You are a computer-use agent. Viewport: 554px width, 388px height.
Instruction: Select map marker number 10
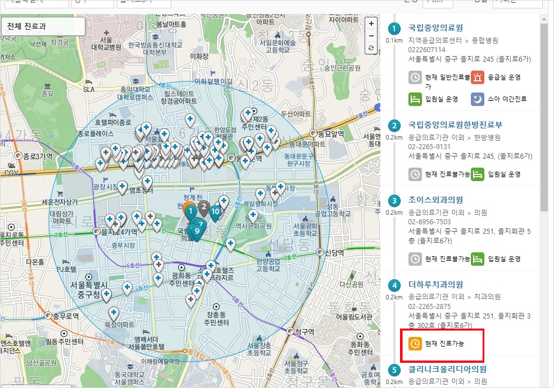(x=215, y=213)
